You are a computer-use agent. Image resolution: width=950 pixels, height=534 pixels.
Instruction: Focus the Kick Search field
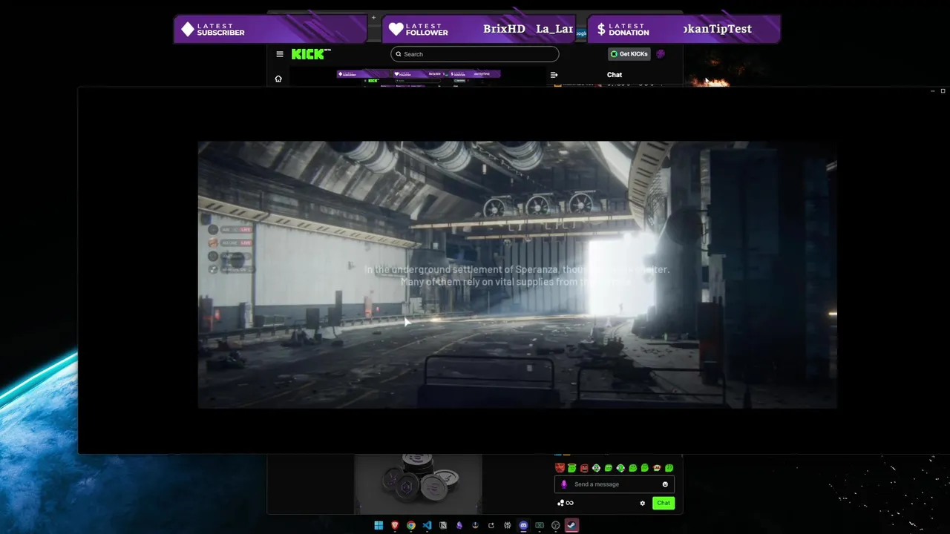(475, 54)
